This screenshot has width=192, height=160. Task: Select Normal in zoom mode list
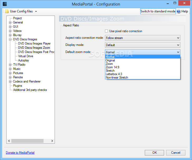coord(143,57)
